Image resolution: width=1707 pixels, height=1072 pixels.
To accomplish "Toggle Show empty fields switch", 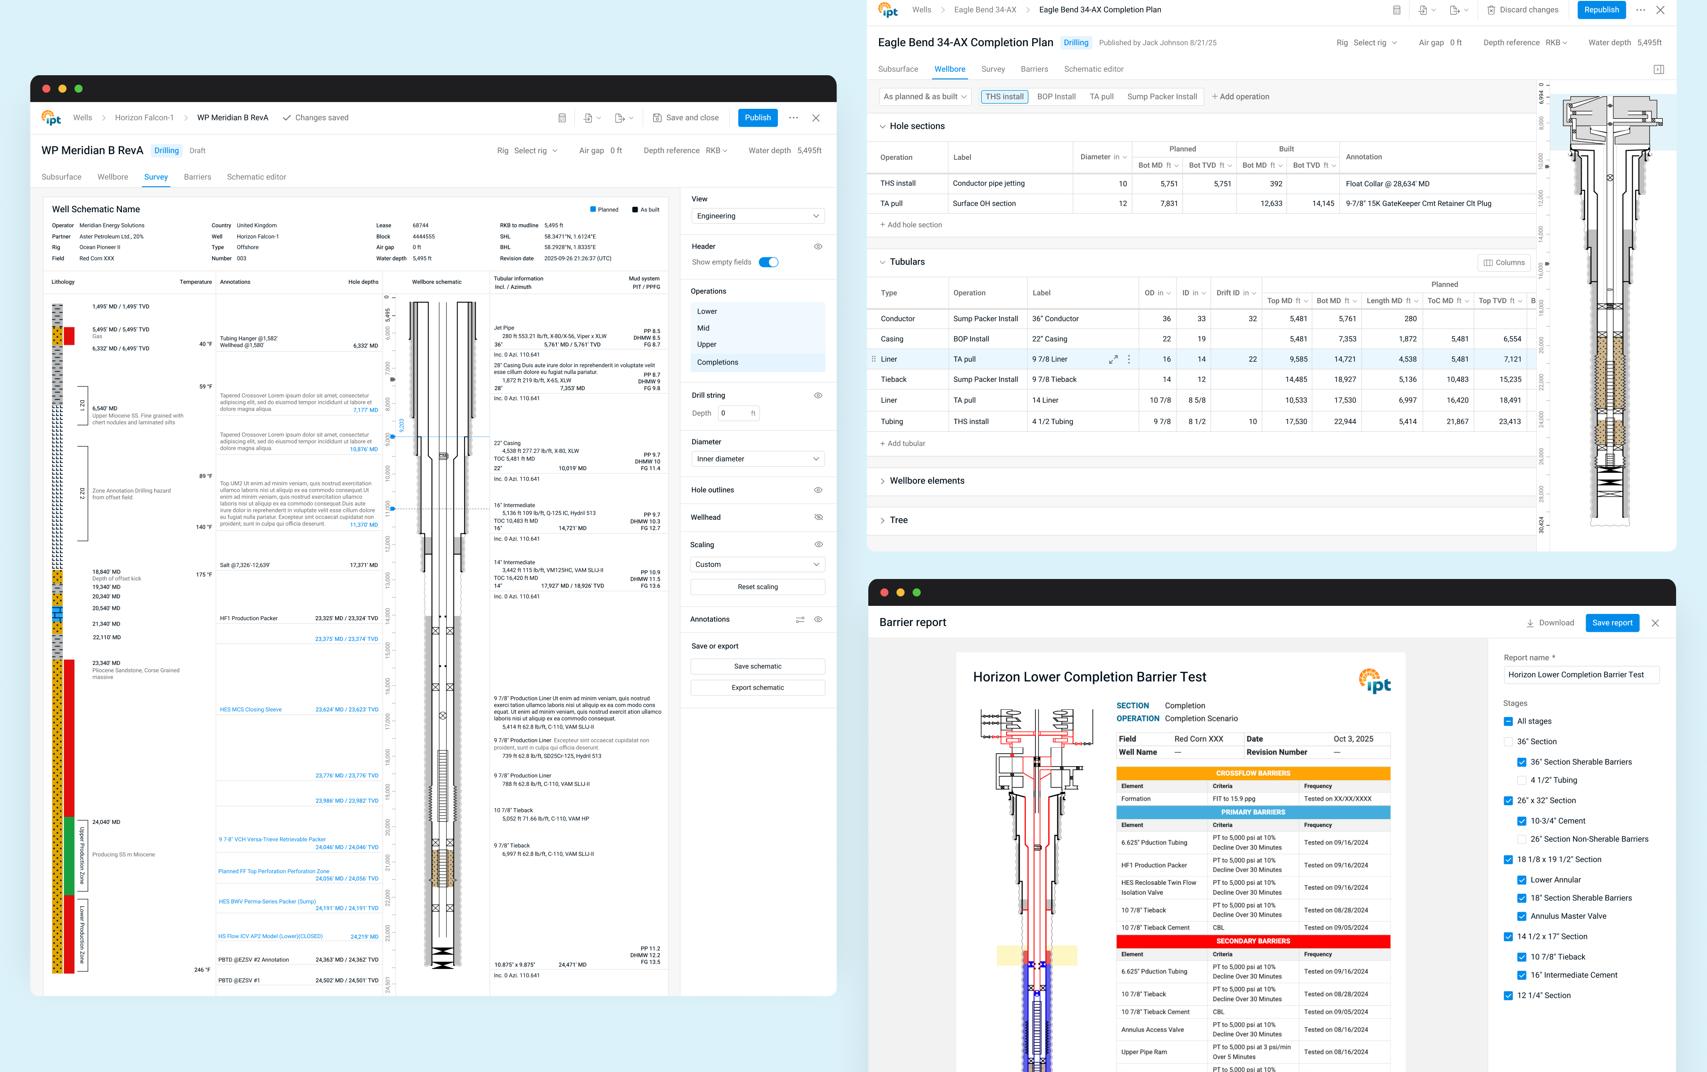I will (768, 262).
